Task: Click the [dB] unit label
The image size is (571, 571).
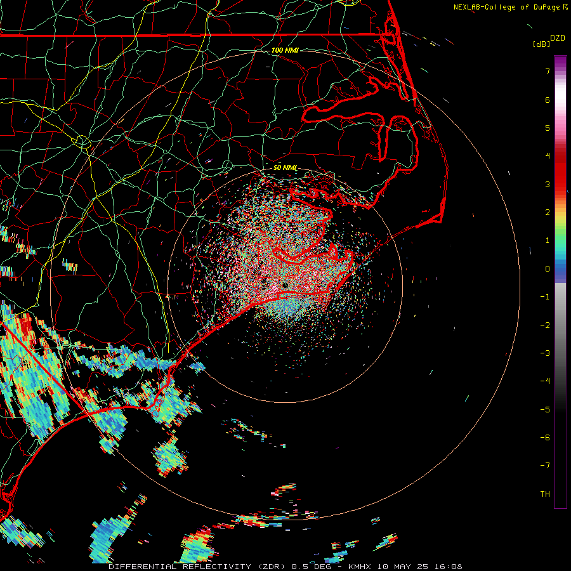Action: click(541, 44)
